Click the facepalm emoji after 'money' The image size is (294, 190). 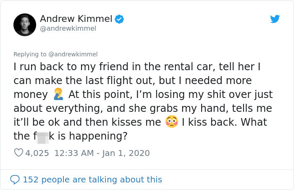58,94
